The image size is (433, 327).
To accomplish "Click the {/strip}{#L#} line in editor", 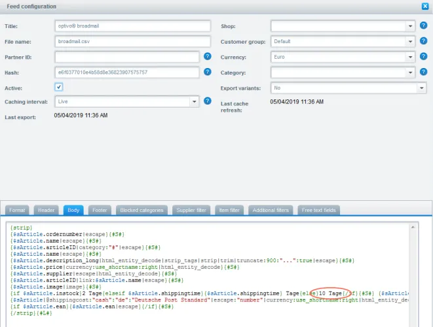I will (x=31, y=313).
